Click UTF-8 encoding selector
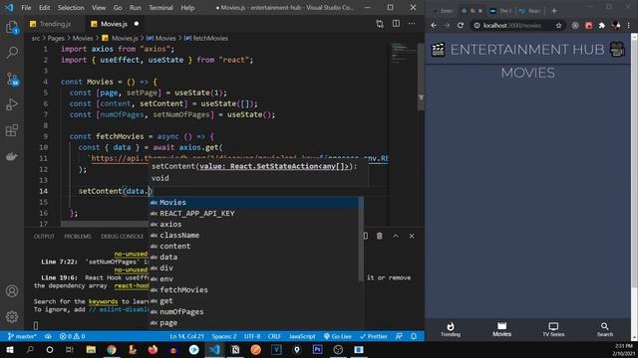This screenshot has width=638, height=358. pyautogui.click(x=252, y=336)
